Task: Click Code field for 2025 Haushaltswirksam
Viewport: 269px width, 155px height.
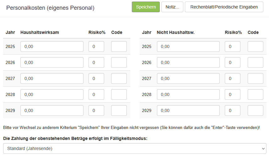Action: [x=119, y=46]
